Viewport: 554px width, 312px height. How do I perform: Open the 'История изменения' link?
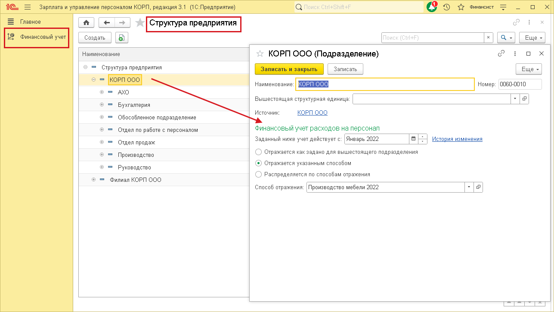tap(457, 139)
